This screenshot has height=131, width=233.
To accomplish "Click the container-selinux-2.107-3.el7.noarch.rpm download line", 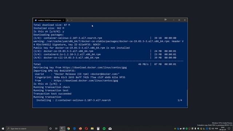I will (x=105, y=38).
